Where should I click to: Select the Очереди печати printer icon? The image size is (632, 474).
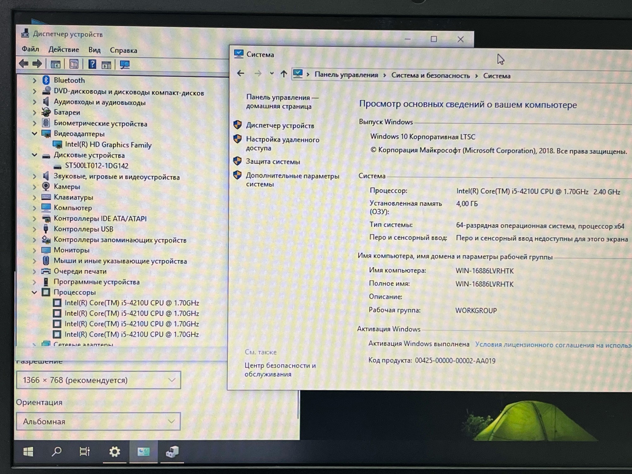point(46,271)
